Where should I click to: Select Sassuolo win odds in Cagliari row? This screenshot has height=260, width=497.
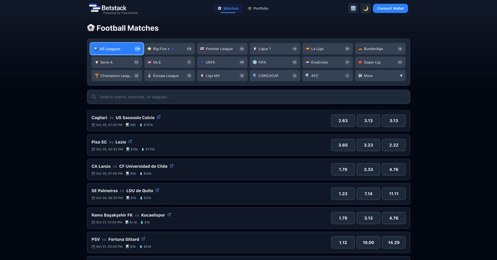click(394, 121)
